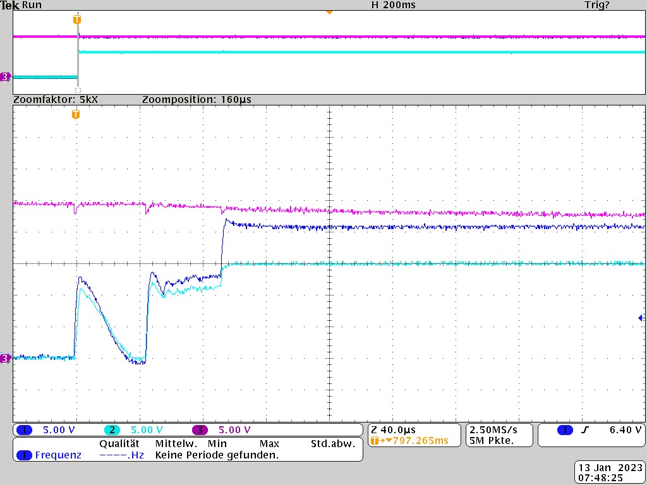647x485 pixels.
Task: Click the H 200ms horizontal scale readout
Action: tap(393, 5)
